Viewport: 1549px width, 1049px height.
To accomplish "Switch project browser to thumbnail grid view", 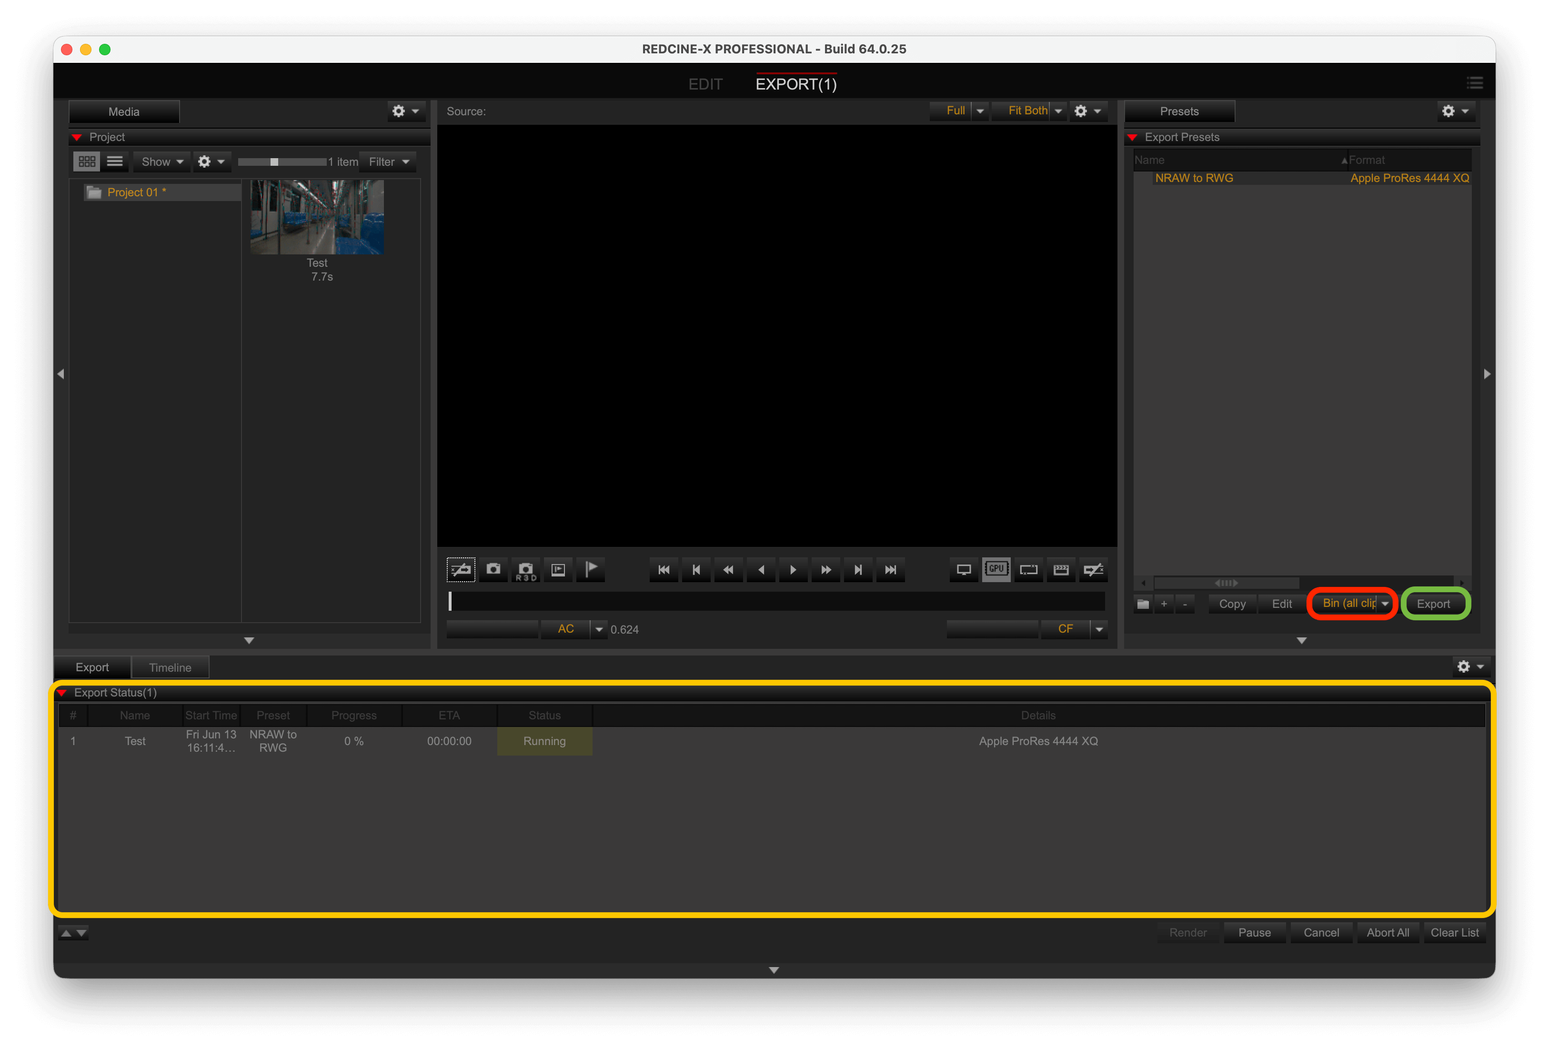I will click(87, 161).
